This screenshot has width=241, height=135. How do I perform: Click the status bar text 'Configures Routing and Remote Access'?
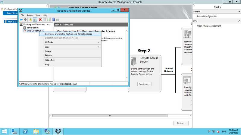click(x=48, y=84)
